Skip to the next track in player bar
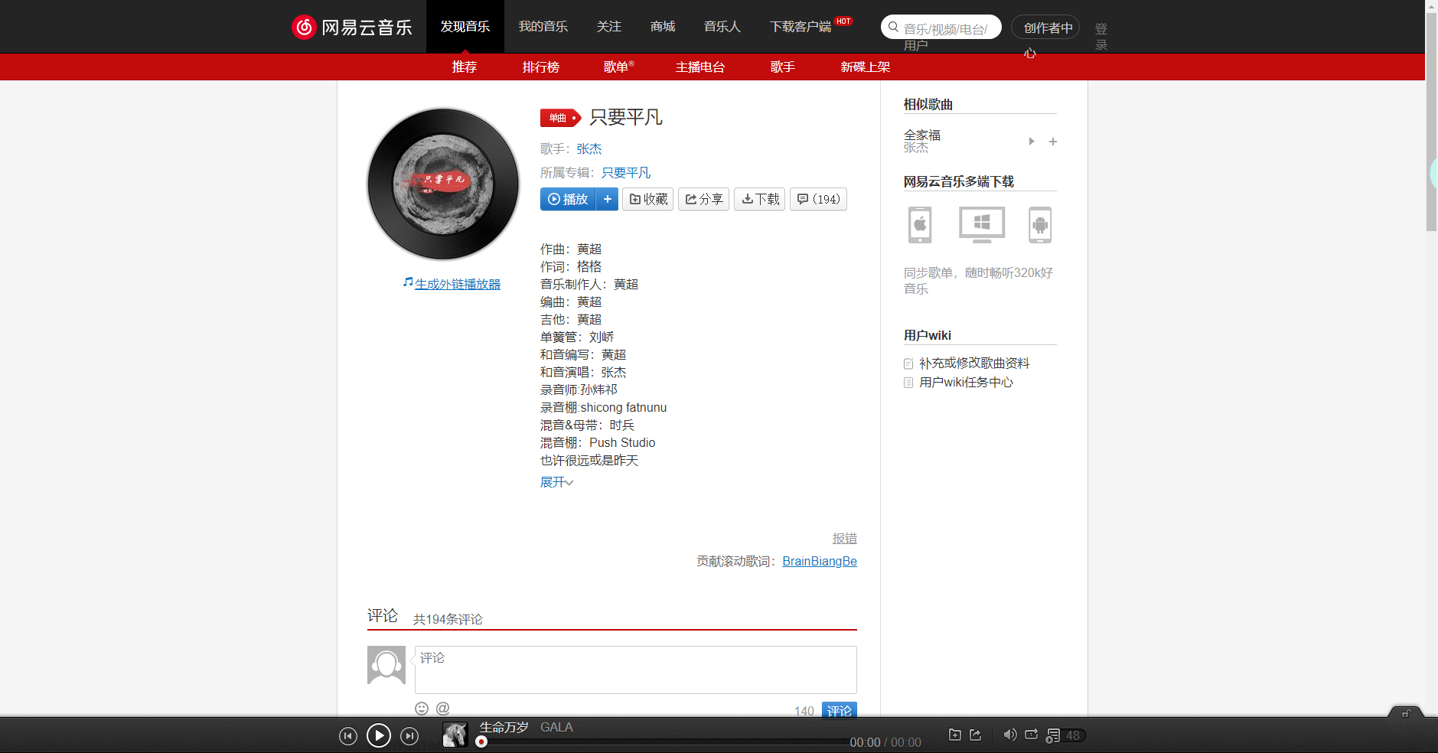The height and width of the screenshot is (753, 1438). click(409, 735)
